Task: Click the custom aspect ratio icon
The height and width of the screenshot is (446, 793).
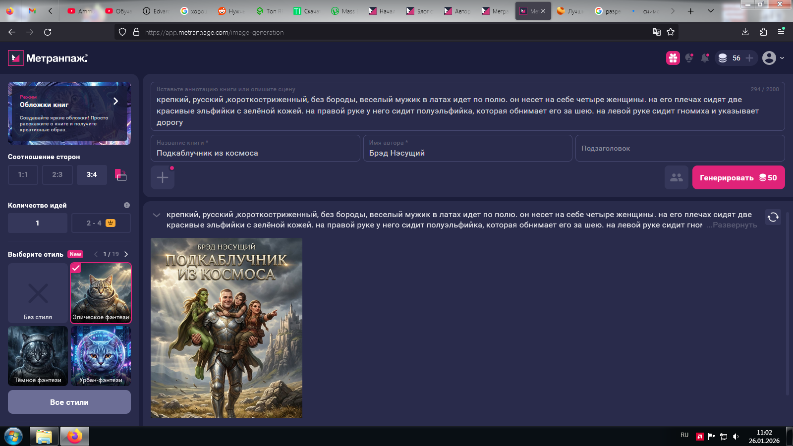Action: pos(120,175)
